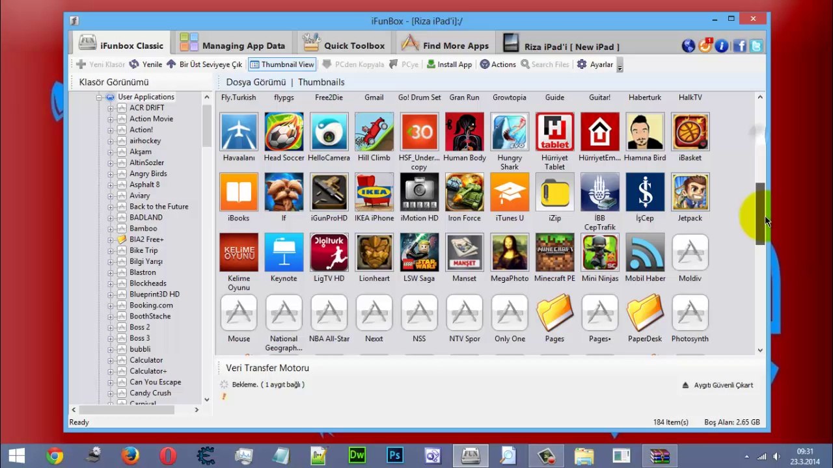This screenshot has height=468, width=833.
Task: Switch to iFunbox Classic tab
Action: point(121,45)
